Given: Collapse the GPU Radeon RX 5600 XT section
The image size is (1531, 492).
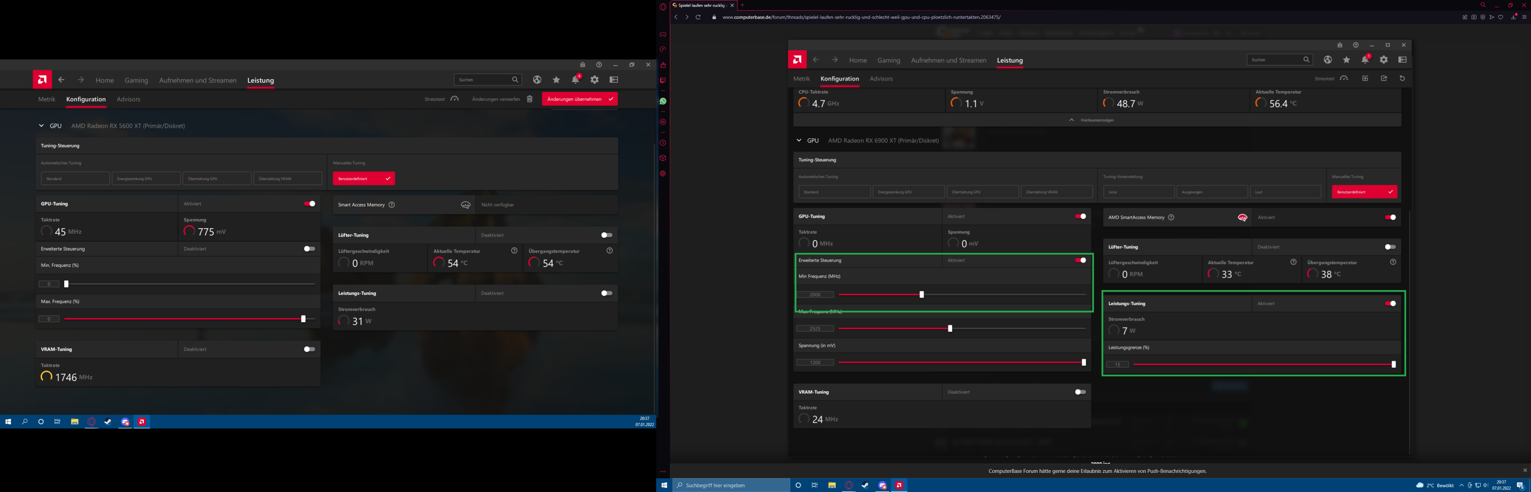Looking at the screenshot, I should pos(41,126).
